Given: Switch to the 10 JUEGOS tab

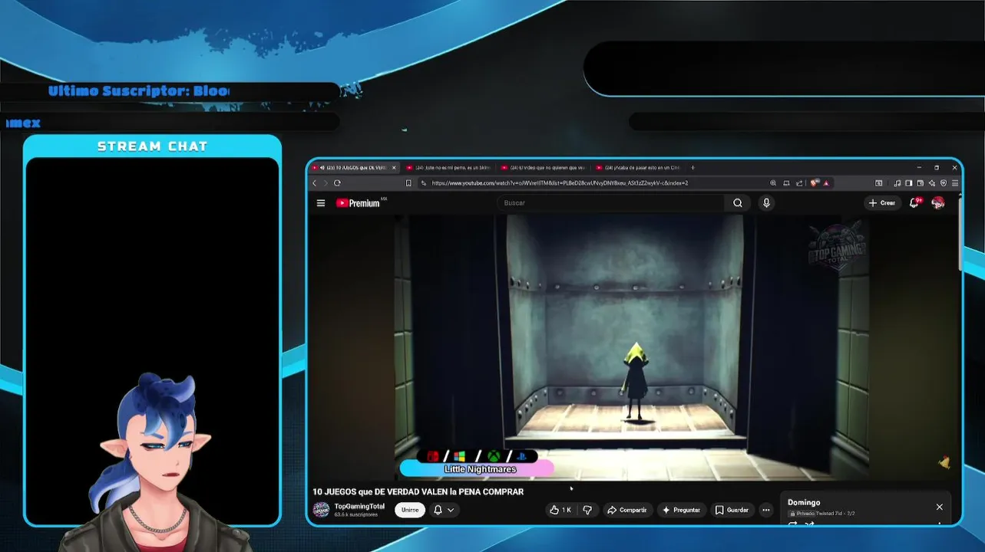Looking at the screenshot, I should 353,167.
